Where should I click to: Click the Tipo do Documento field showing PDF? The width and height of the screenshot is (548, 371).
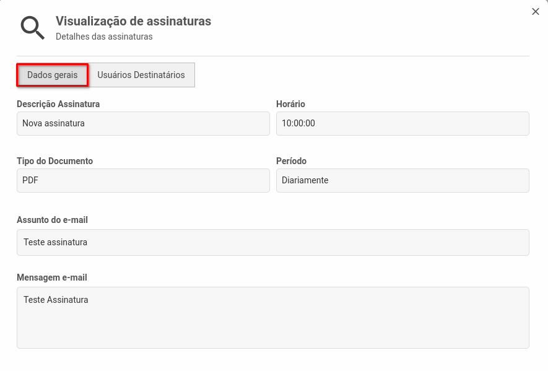pos(143,180)
